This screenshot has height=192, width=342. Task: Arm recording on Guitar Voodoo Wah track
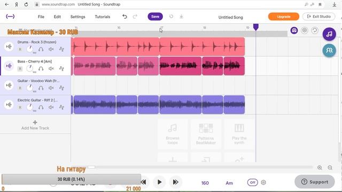[x=20, y=88]
